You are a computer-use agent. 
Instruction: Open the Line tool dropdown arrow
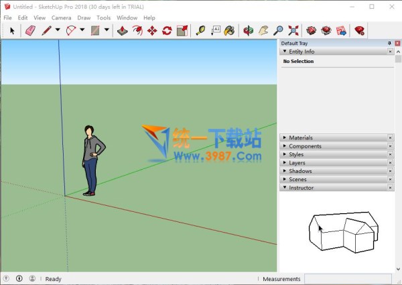coord(58,30)
